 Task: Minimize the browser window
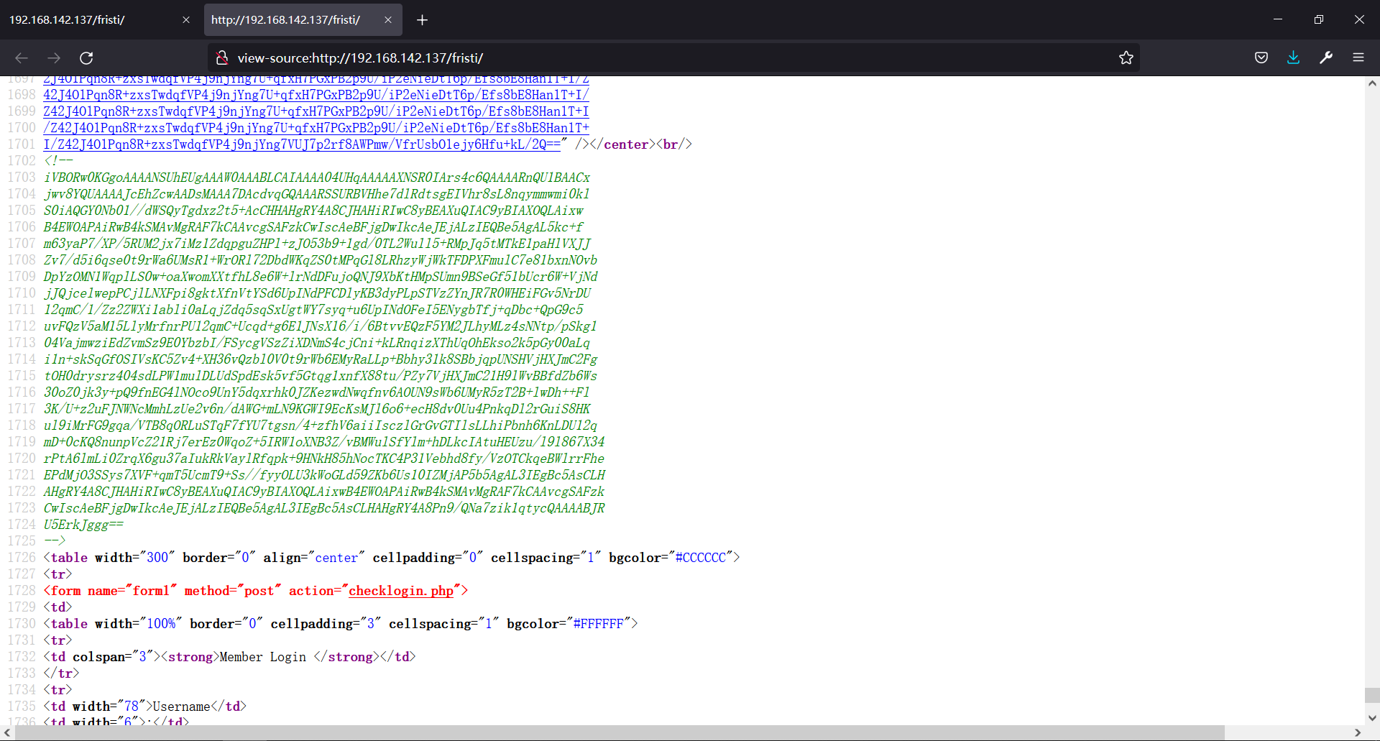tap(1278, 19)
